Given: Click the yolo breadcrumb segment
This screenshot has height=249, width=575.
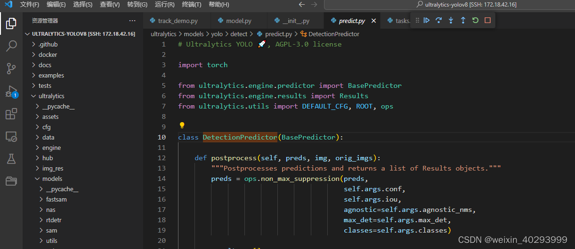Looking at the screenshot, I should (x=217, y=34).
